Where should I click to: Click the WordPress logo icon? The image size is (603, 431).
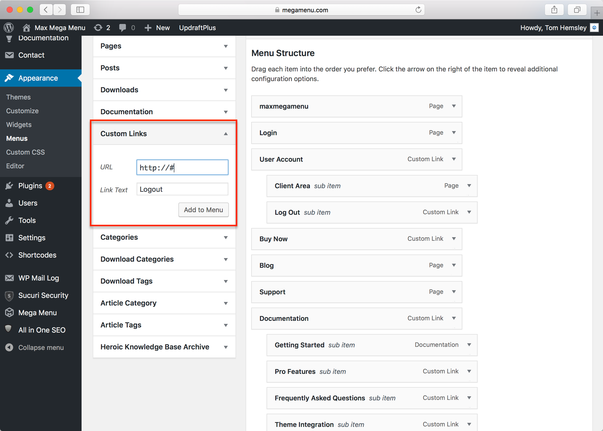(9, 28)
